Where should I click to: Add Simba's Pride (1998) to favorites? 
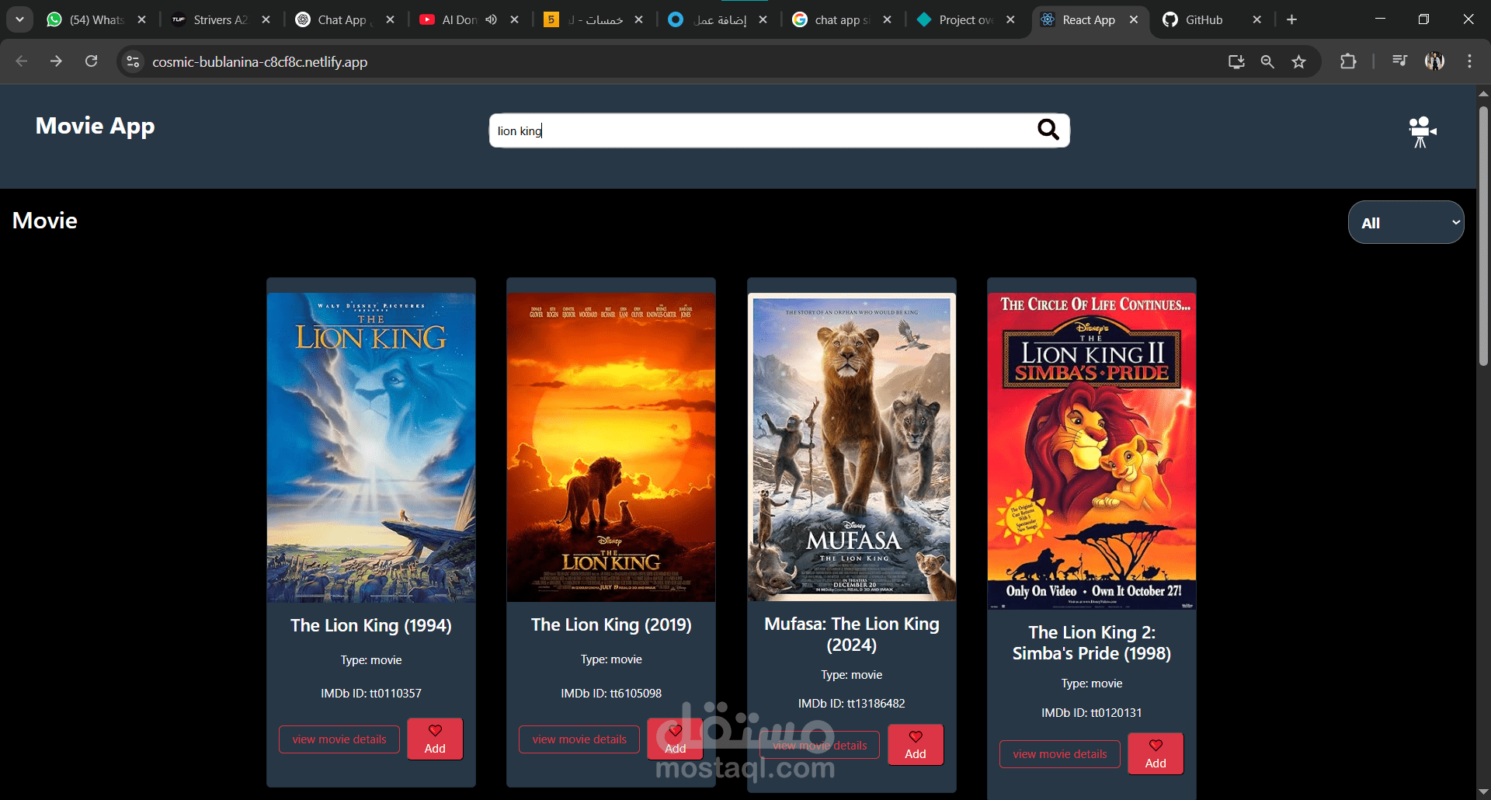pos(1156,753)
